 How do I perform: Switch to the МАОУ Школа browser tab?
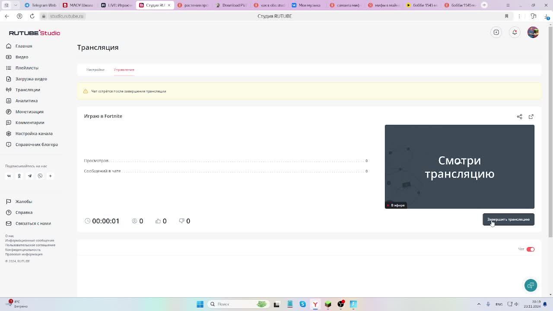point(78,5)
